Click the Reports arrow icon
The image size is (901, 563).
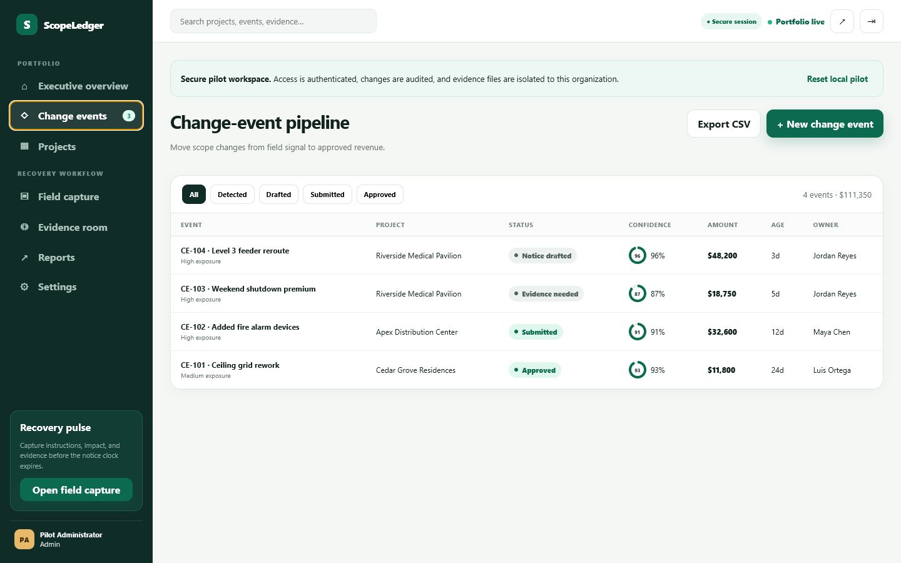point(24,257)
